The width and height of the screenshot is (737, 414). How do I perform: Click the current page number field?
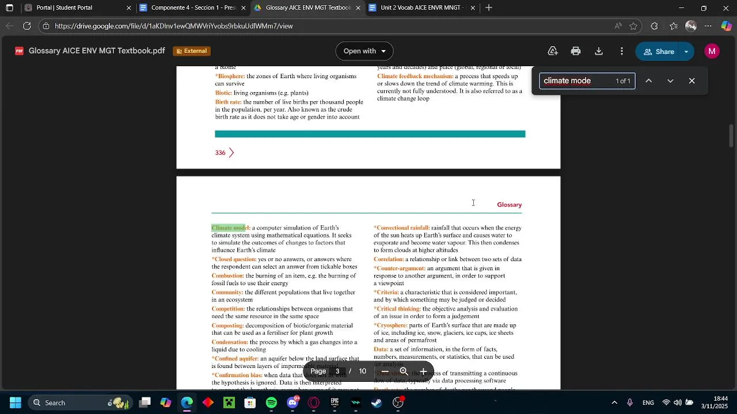(337, 371)
